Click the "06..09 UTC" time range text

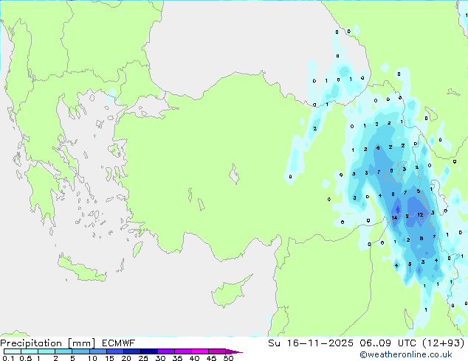point(388,343)
